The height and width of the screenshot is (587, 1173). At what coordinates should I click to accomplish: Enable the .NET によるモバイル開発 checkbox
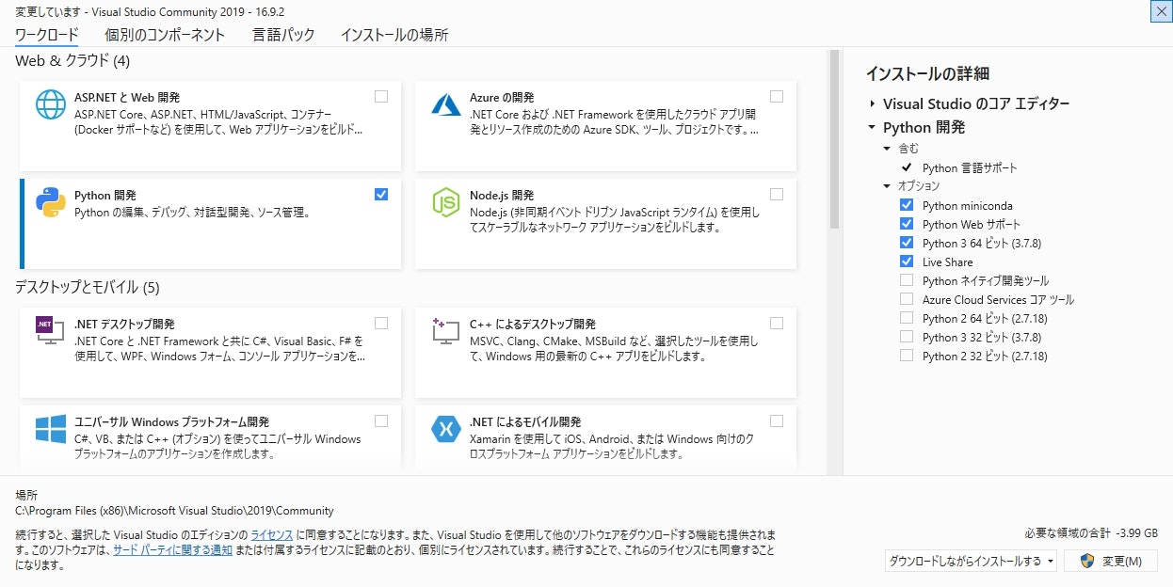pyautogui.click(x=777, y=420)
